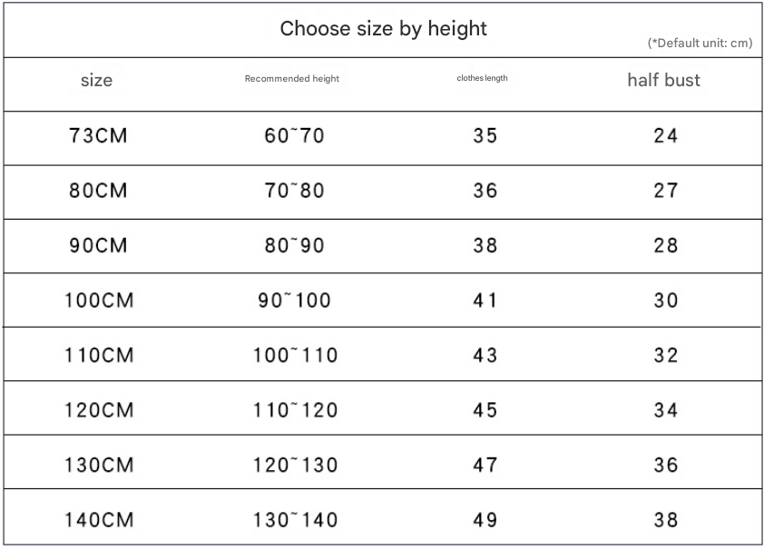The image size is (764, 550).
Task: Click the 73CM size cell
Action: [x=98, y=135]
